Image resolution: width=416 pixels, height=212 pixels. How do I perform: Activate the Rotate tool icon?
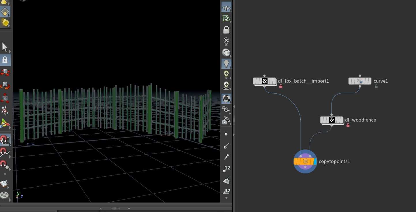coord(5,85)
